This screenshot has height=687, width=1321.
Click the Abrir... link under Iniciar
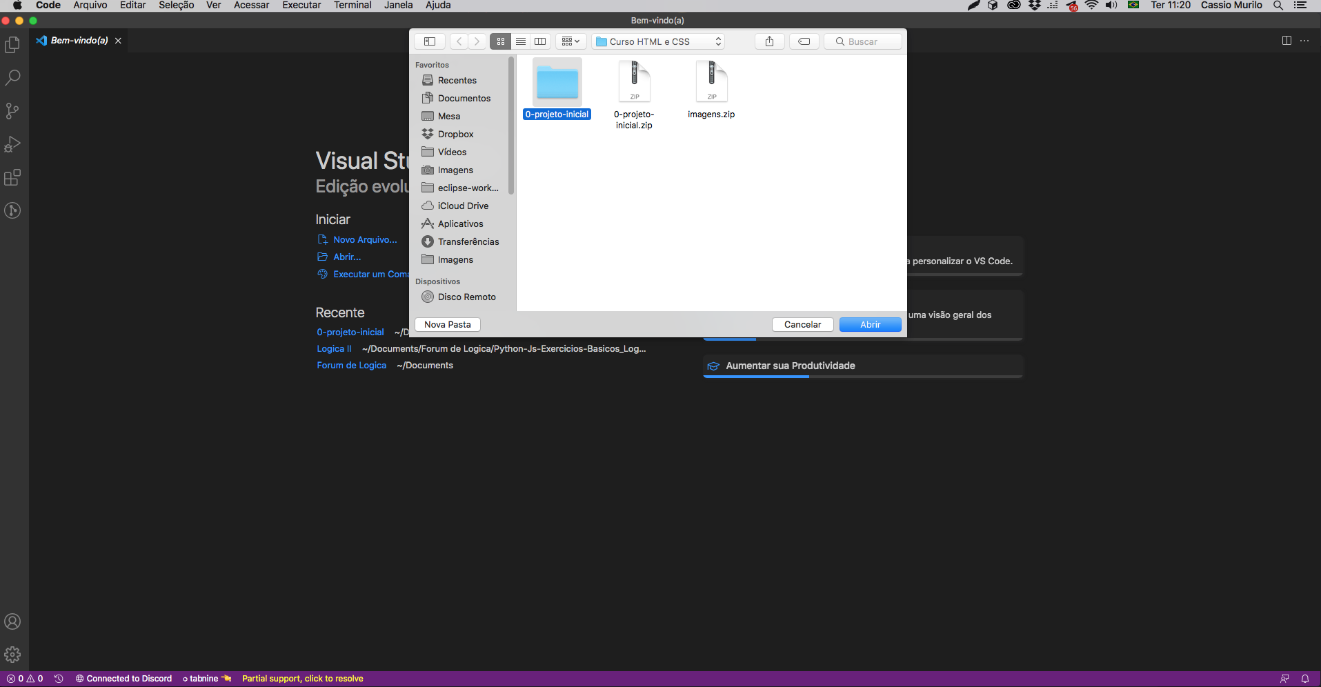click(347, 257)
